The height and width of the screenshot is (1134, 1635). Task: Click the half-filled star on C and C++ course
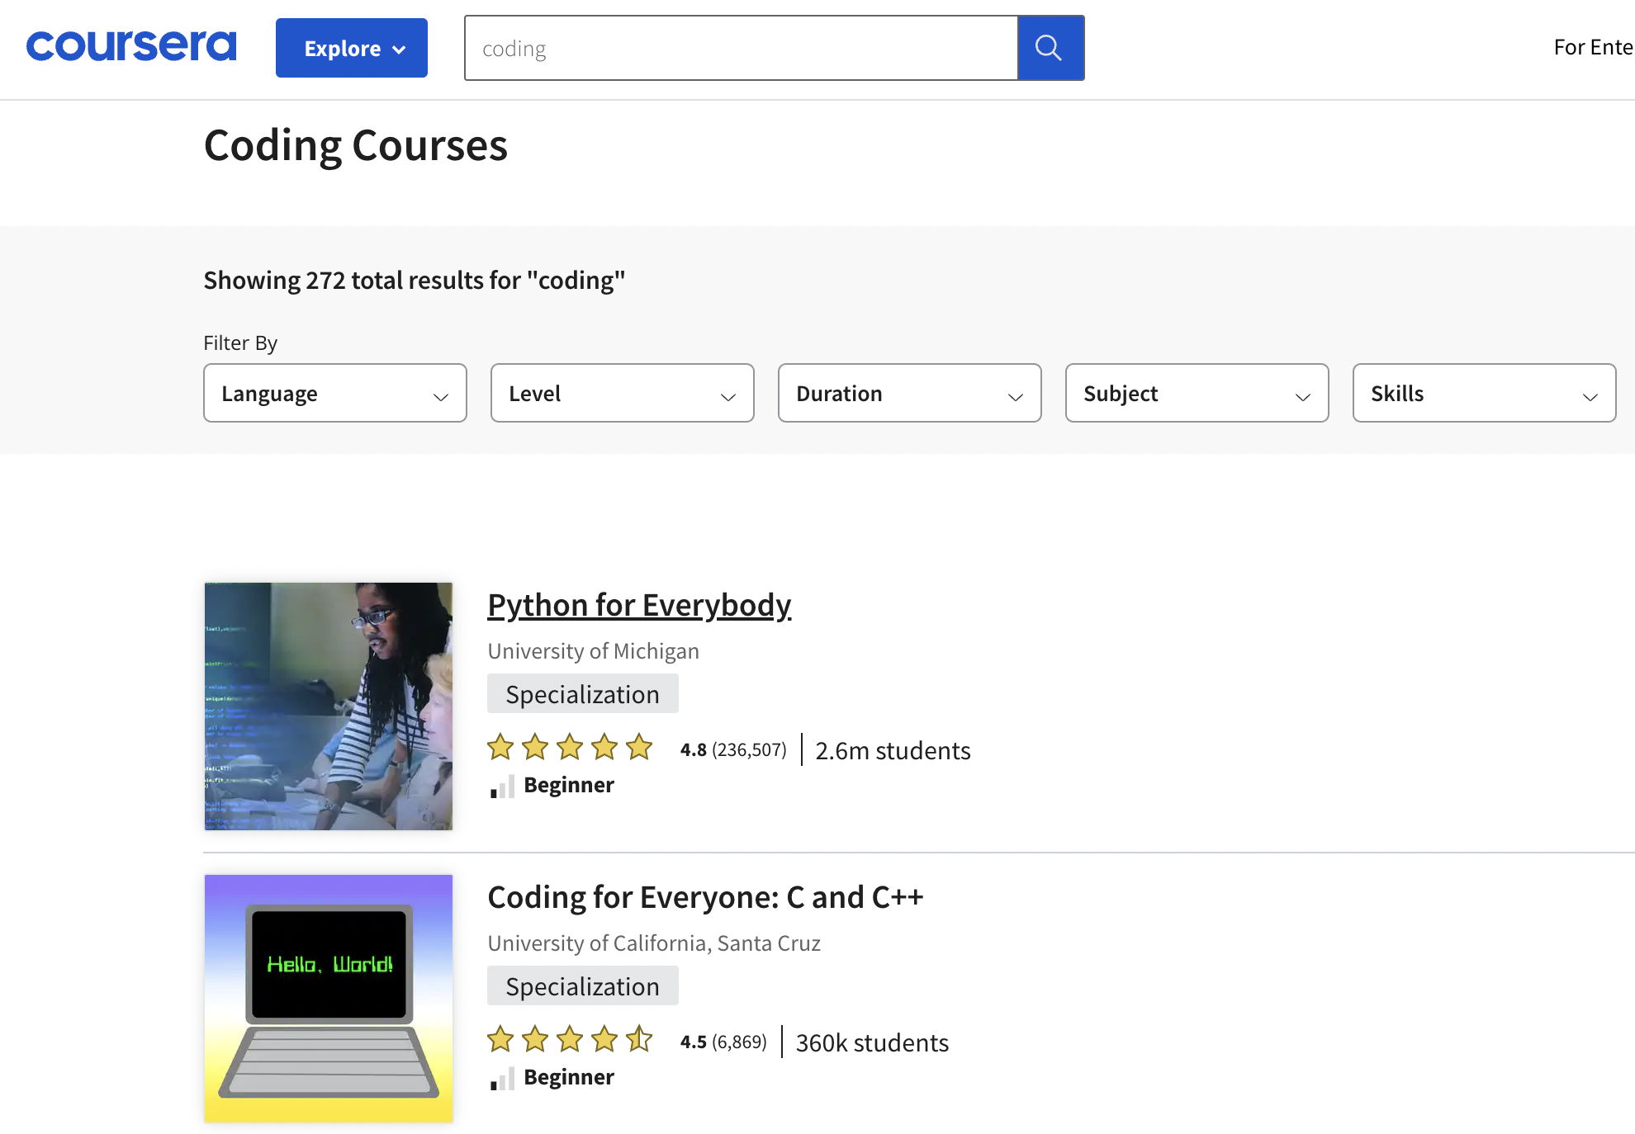coord(639,1040)
